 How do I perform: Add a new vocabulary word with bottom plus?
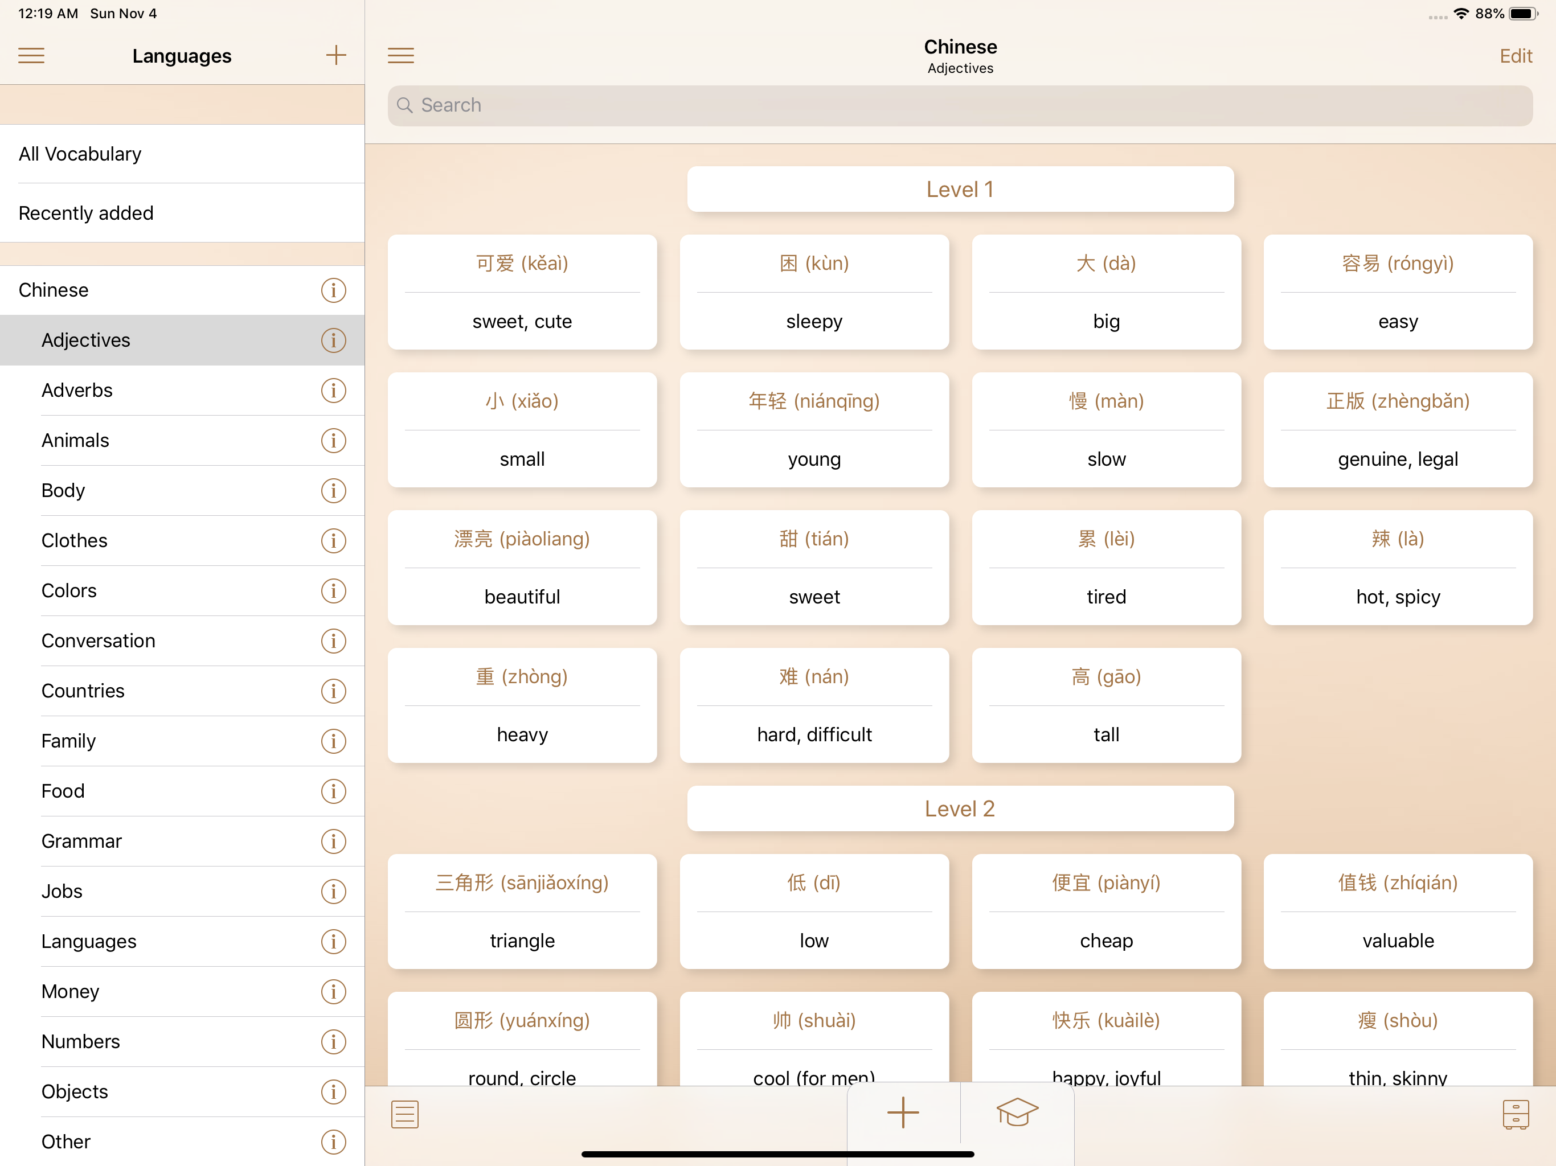903,1112
